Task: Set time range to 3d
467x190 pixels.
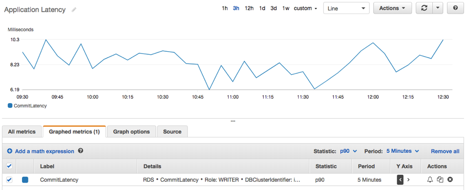Action: pos(274,8)
